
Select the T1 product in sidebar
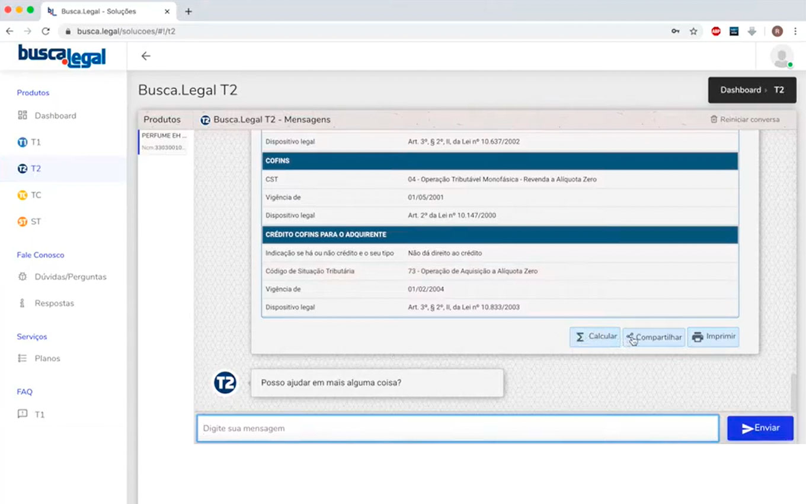pos(35,142)
